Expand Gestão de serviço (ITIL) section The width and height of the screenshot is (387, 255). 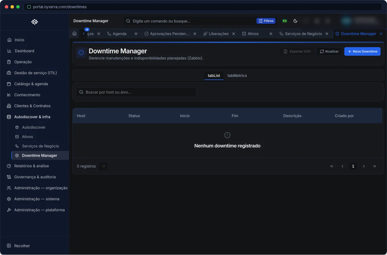click(35, 73)
